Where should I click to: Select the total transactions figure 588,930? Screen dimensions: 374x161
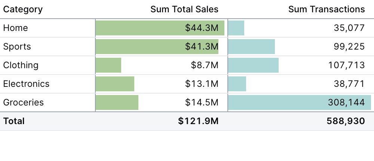[x=346, y=121]
